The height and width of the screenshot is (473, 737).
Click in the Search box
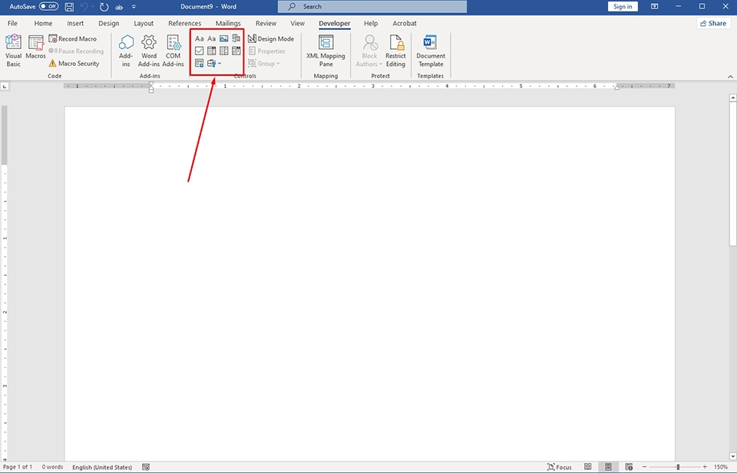(x=372, y=7)
